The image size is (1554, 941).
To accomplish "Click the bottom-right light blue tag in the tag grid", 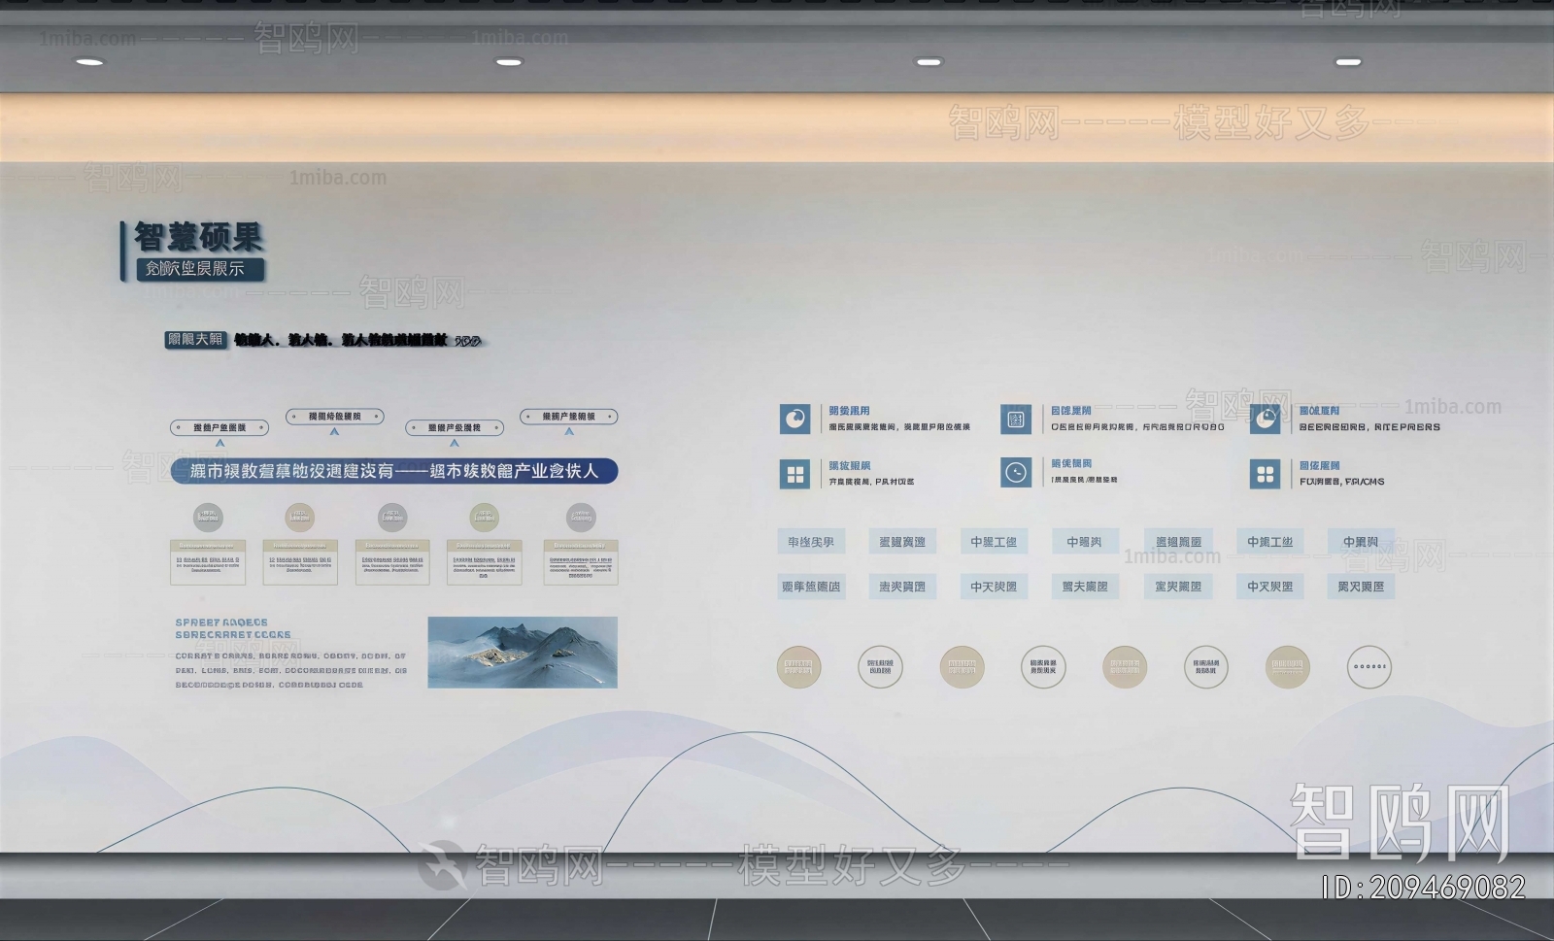I will click(x=1361, y=587).
